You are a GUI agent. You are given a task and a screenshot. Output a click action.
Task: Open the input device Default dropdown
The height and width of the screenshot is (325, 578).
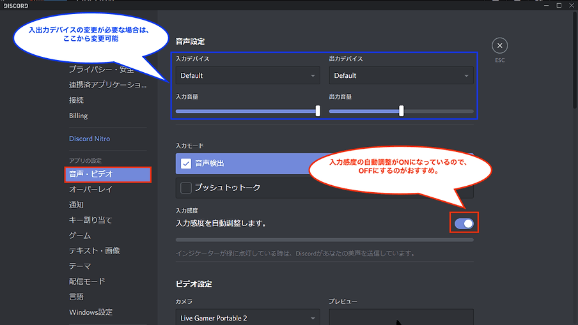pos(247,75)
